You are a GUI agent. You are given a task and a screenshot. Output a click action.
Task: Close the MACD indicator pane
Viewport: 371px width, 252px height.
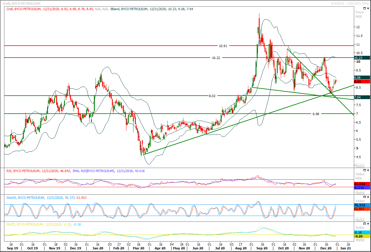pos(368,224)
